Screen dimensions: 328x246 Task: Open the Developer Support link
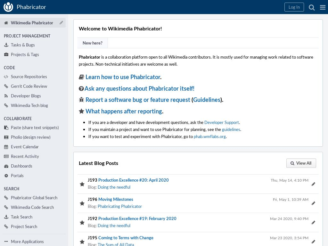point(222,122)
